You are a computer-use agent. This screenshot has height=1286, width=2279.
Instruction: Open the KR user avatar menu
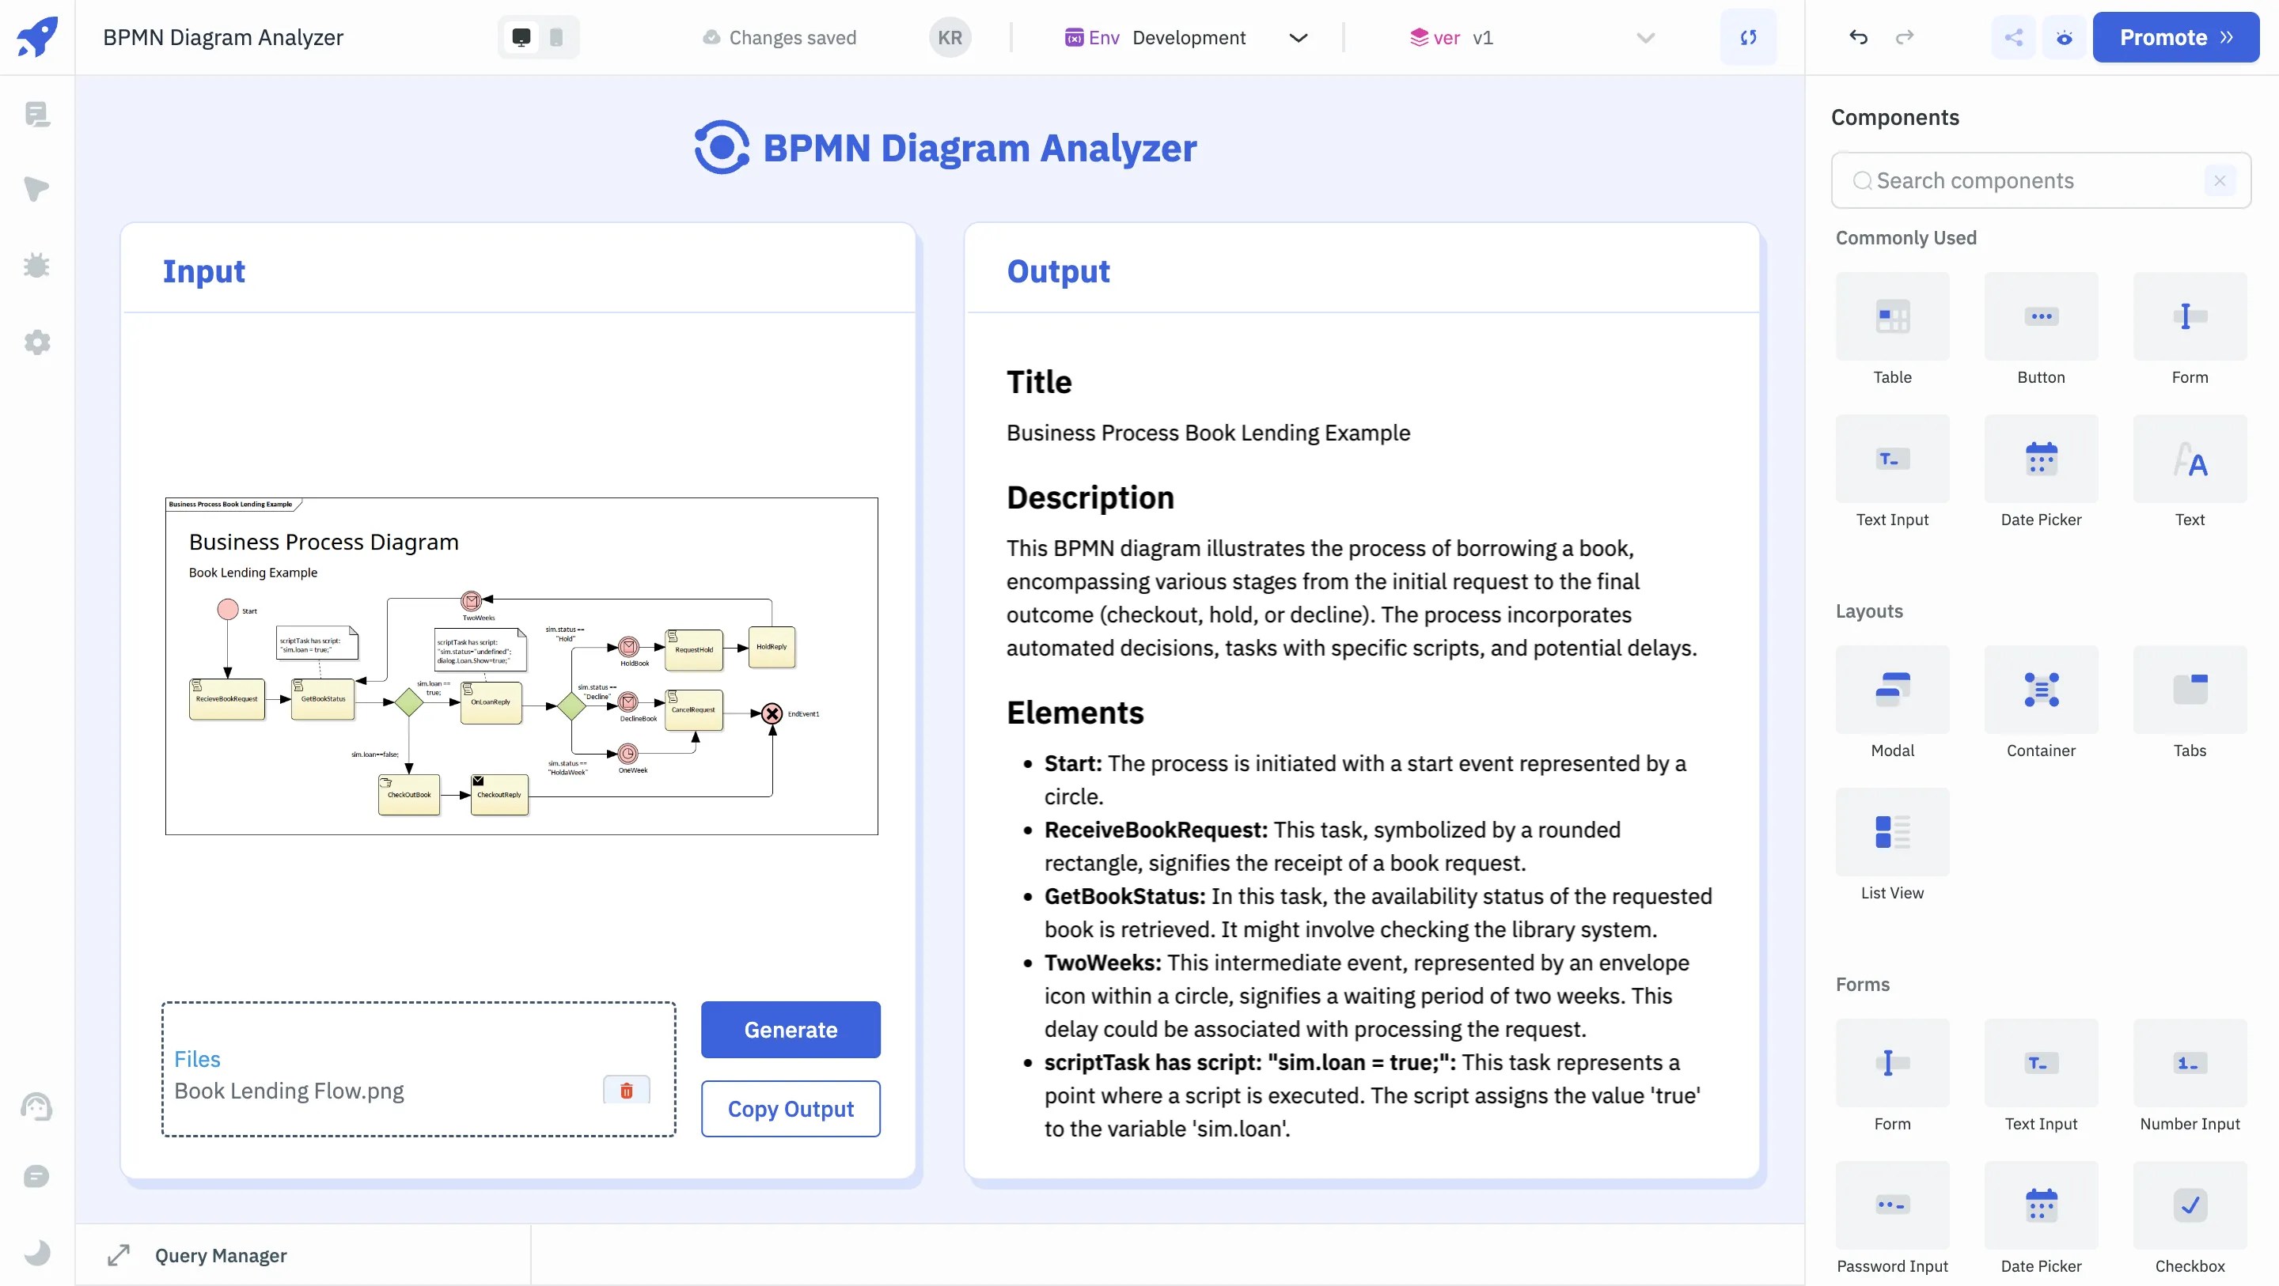tap(950, 37)
